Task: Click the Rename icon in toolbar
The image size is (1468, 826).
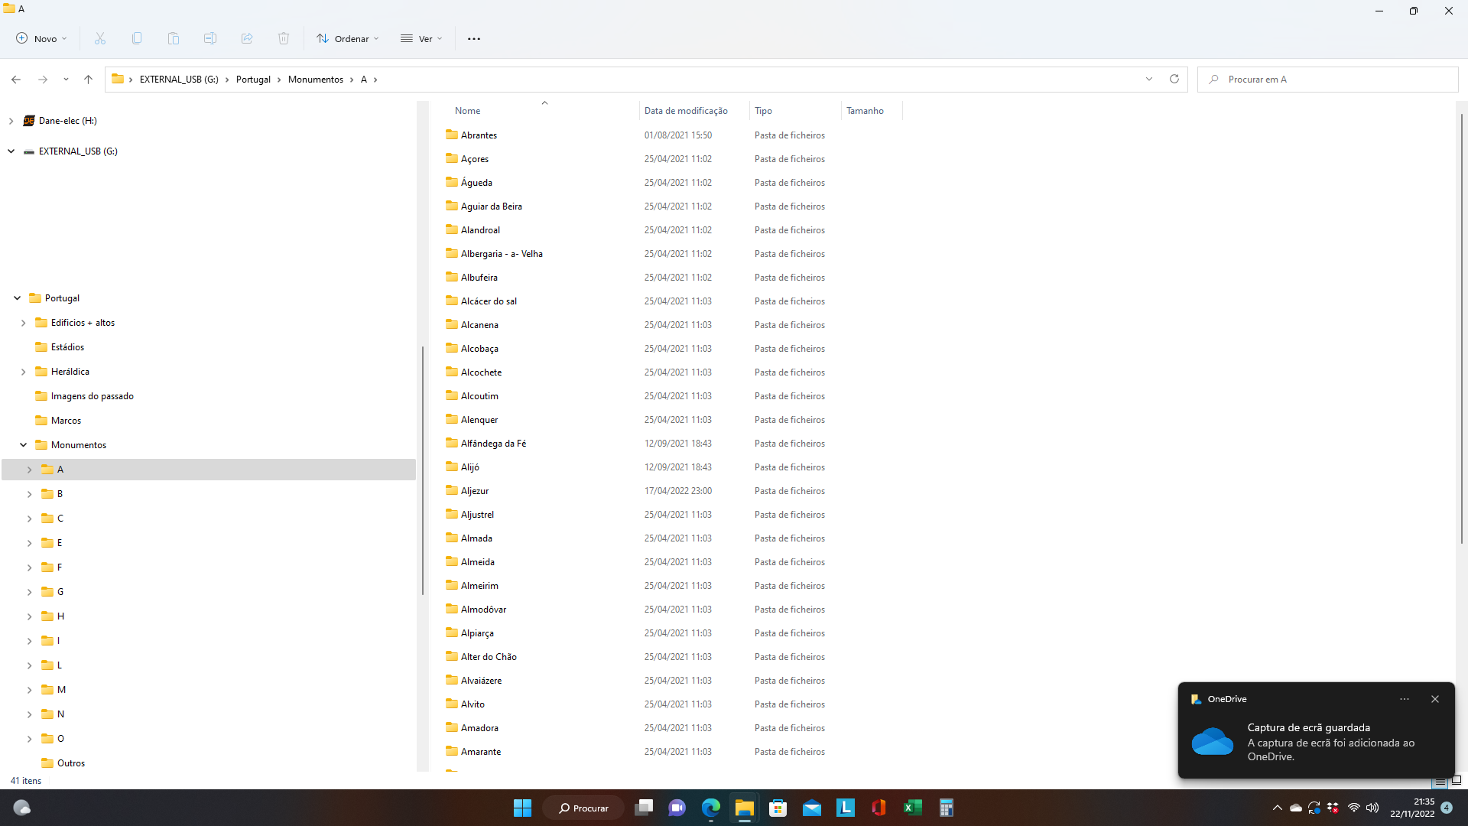Action: 210,38
